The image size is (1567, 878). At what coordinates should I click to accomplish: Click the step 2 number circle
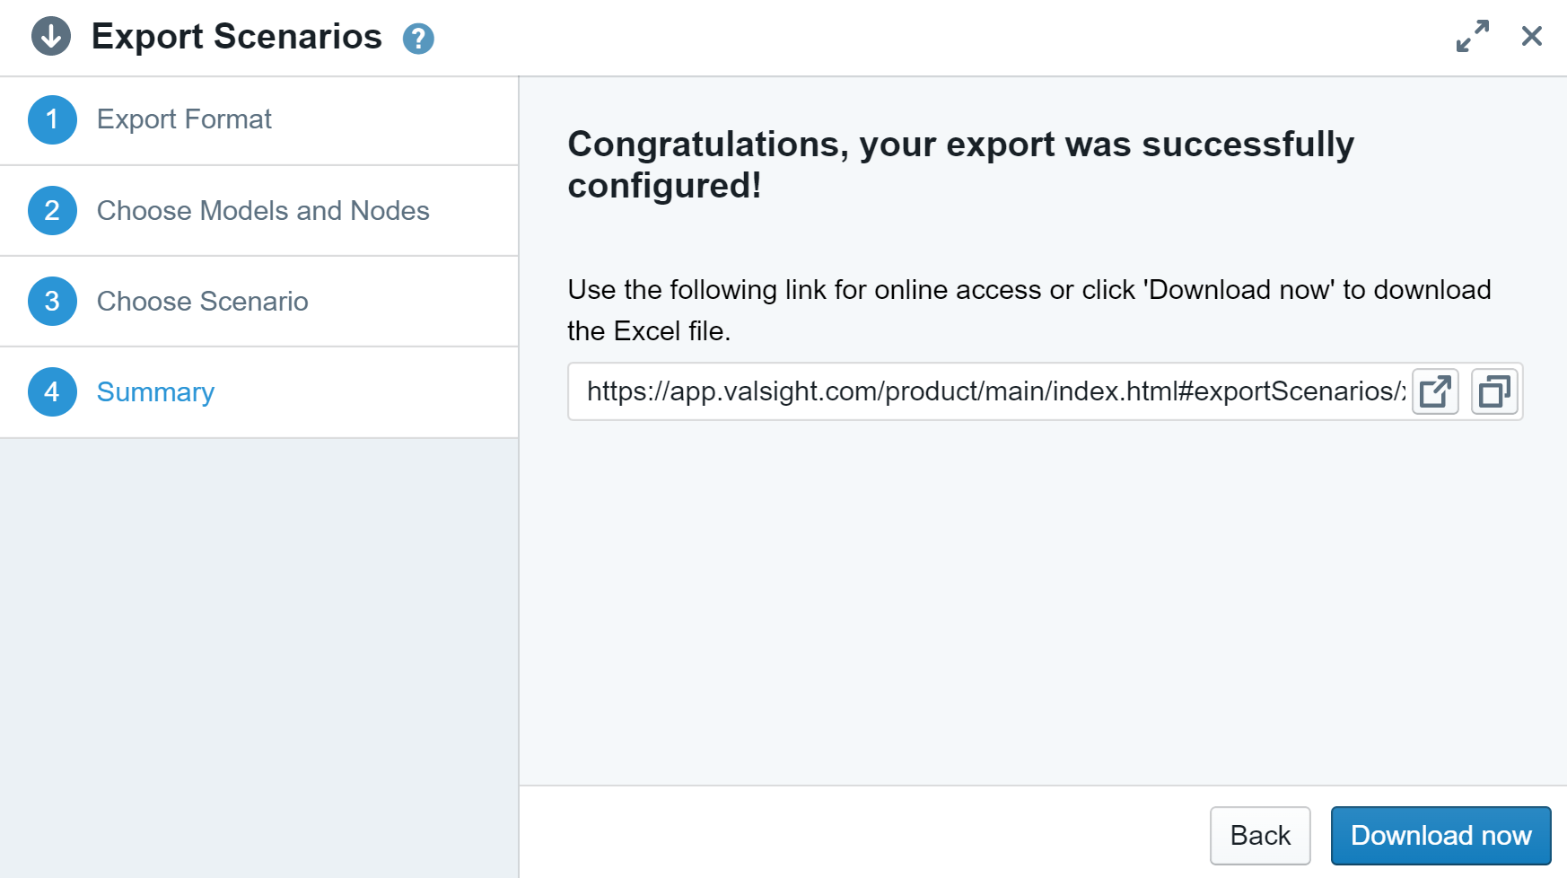click(52, 211)
